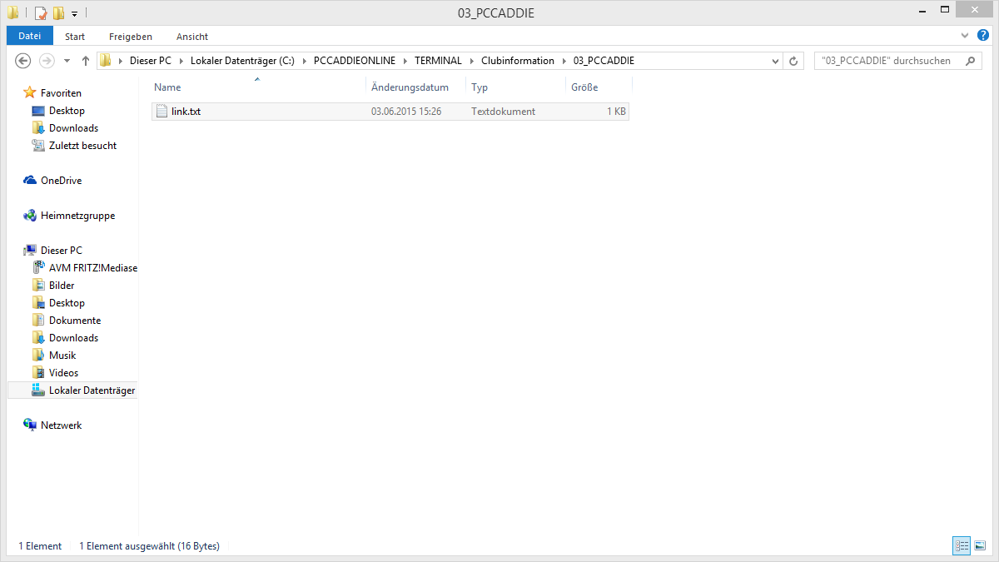The height and width of the screenshot is (562, 999).
Task: Jump to TERMINAL in the address path
Action: (438, 61)
